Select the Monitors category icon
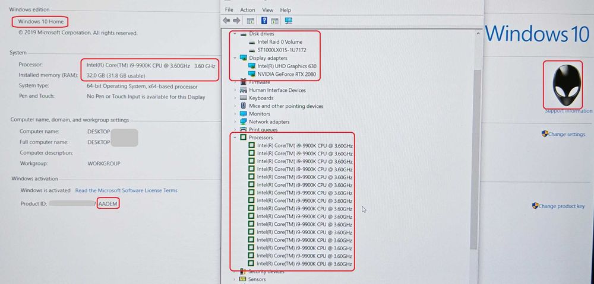Screen dimensions: 594x284 pyautogui.click(x=243, y=114)
